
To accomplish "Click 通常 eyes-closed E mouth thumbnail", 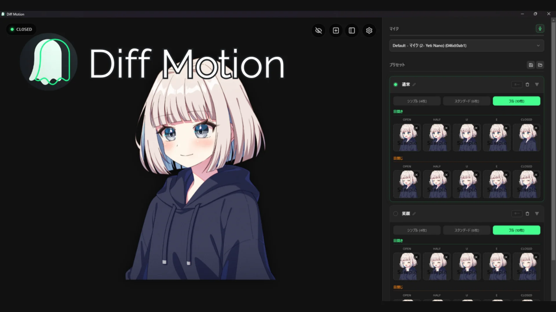I will (497, 184).
